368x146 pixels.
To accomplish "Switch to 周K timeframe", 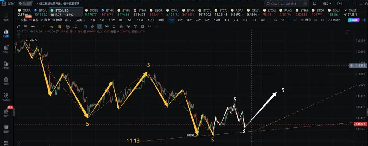I will click(263, 20).
